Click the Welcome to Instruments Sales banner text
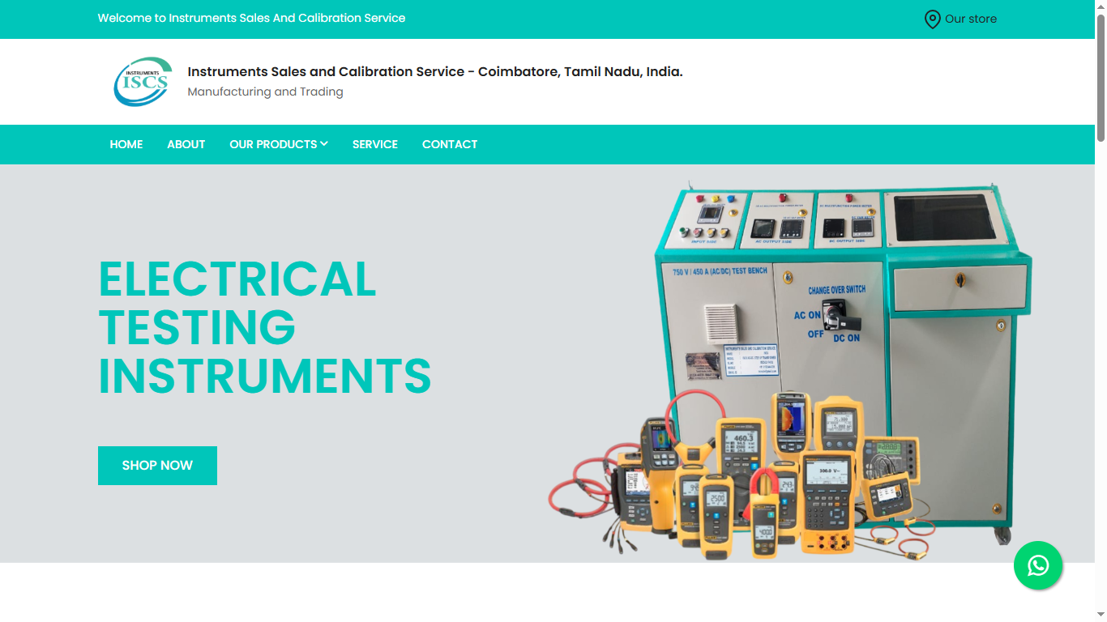 click(x=251, y=18)
